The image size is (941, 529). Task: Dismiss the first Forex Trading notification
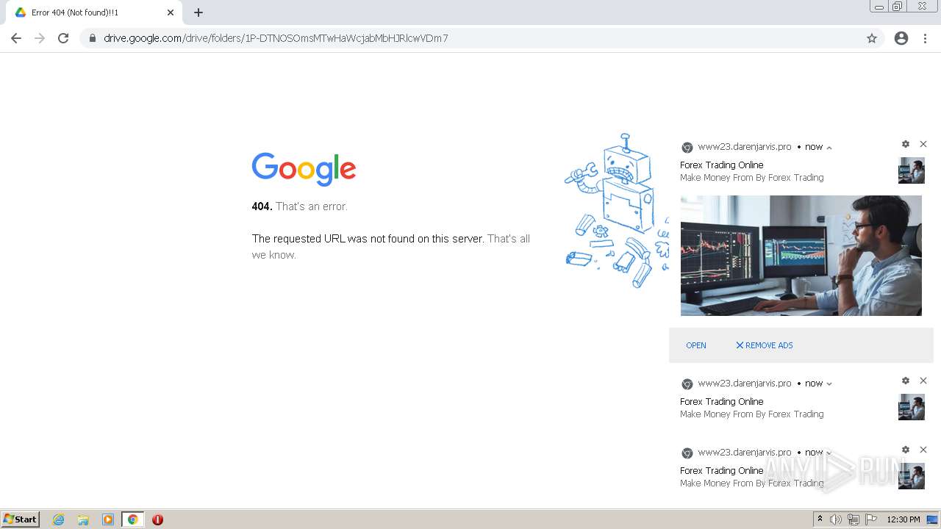[x=923, y=144]
